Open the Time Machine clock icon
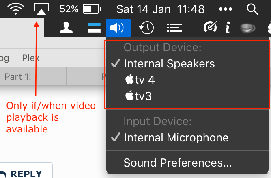 [146, 28]
